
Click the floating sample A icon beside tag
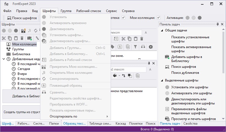[x=120, y=47]
